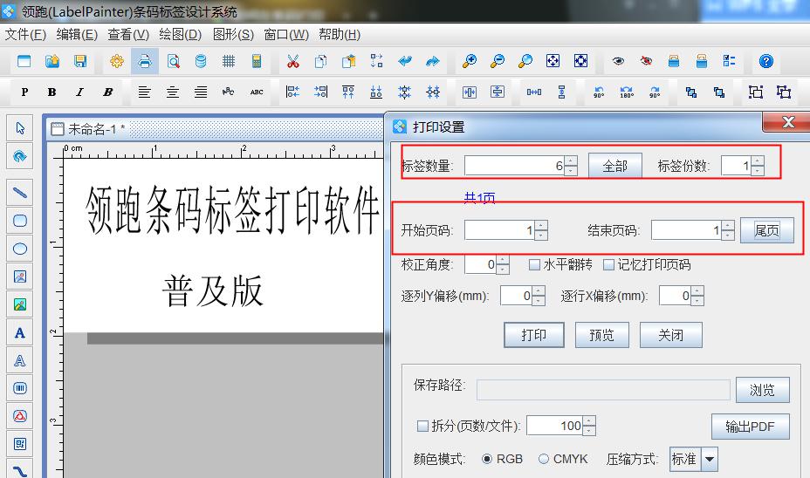Toggle italic I text formatting
810x478 pixels.
[79, 92]
